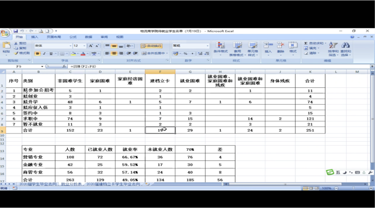Expand the number format dropdown (常规)
375x208 pixels.
207,46
